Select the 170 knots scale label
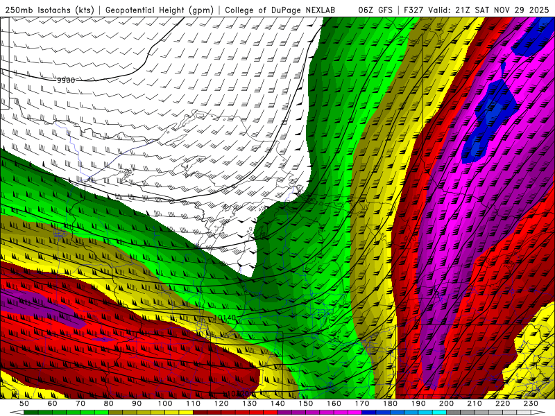This screenshot has width=555, height=416. point(362,404)
